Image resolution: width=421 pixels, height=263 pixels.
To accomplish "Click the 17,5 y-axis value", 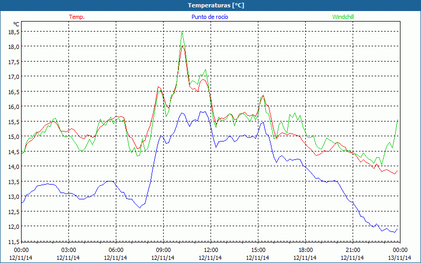I will [15, 62].
